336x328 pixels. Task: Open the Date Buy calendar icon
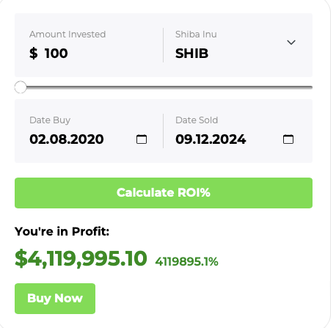pyautogui.click(x=142, y=139)
